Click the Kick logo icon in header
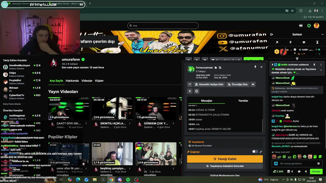Screen dimensions: 326x183 [x=309, y=26]
